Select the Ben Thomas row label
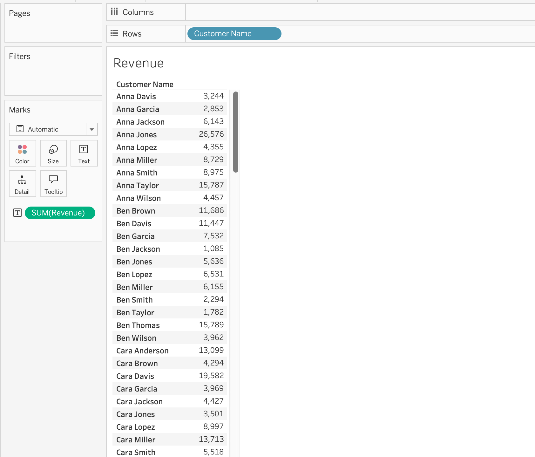The height and width of the screenshot is (457, 535). (x=138, y=325)
